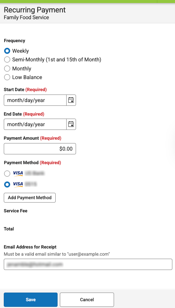Viewport: 175px width, 308px height.
Task: Click the Email Address for Receipt field
Action: (x=88, y=264)
